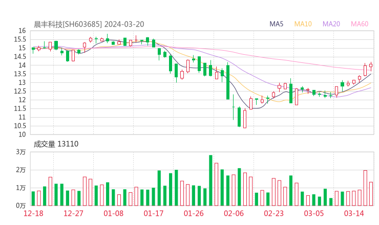Click the tallest green volume bar
The width and height of the screenshot is (379, 225).
(x=210, y=181)
